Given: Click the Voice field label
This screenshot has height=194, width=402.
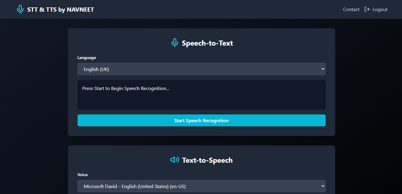Looking at the screenshot, I should tap(83, 175).
